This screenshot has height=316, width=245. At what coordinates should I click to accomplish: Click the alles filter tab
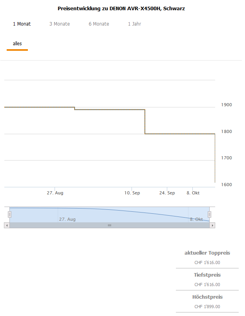coord(17,44)
